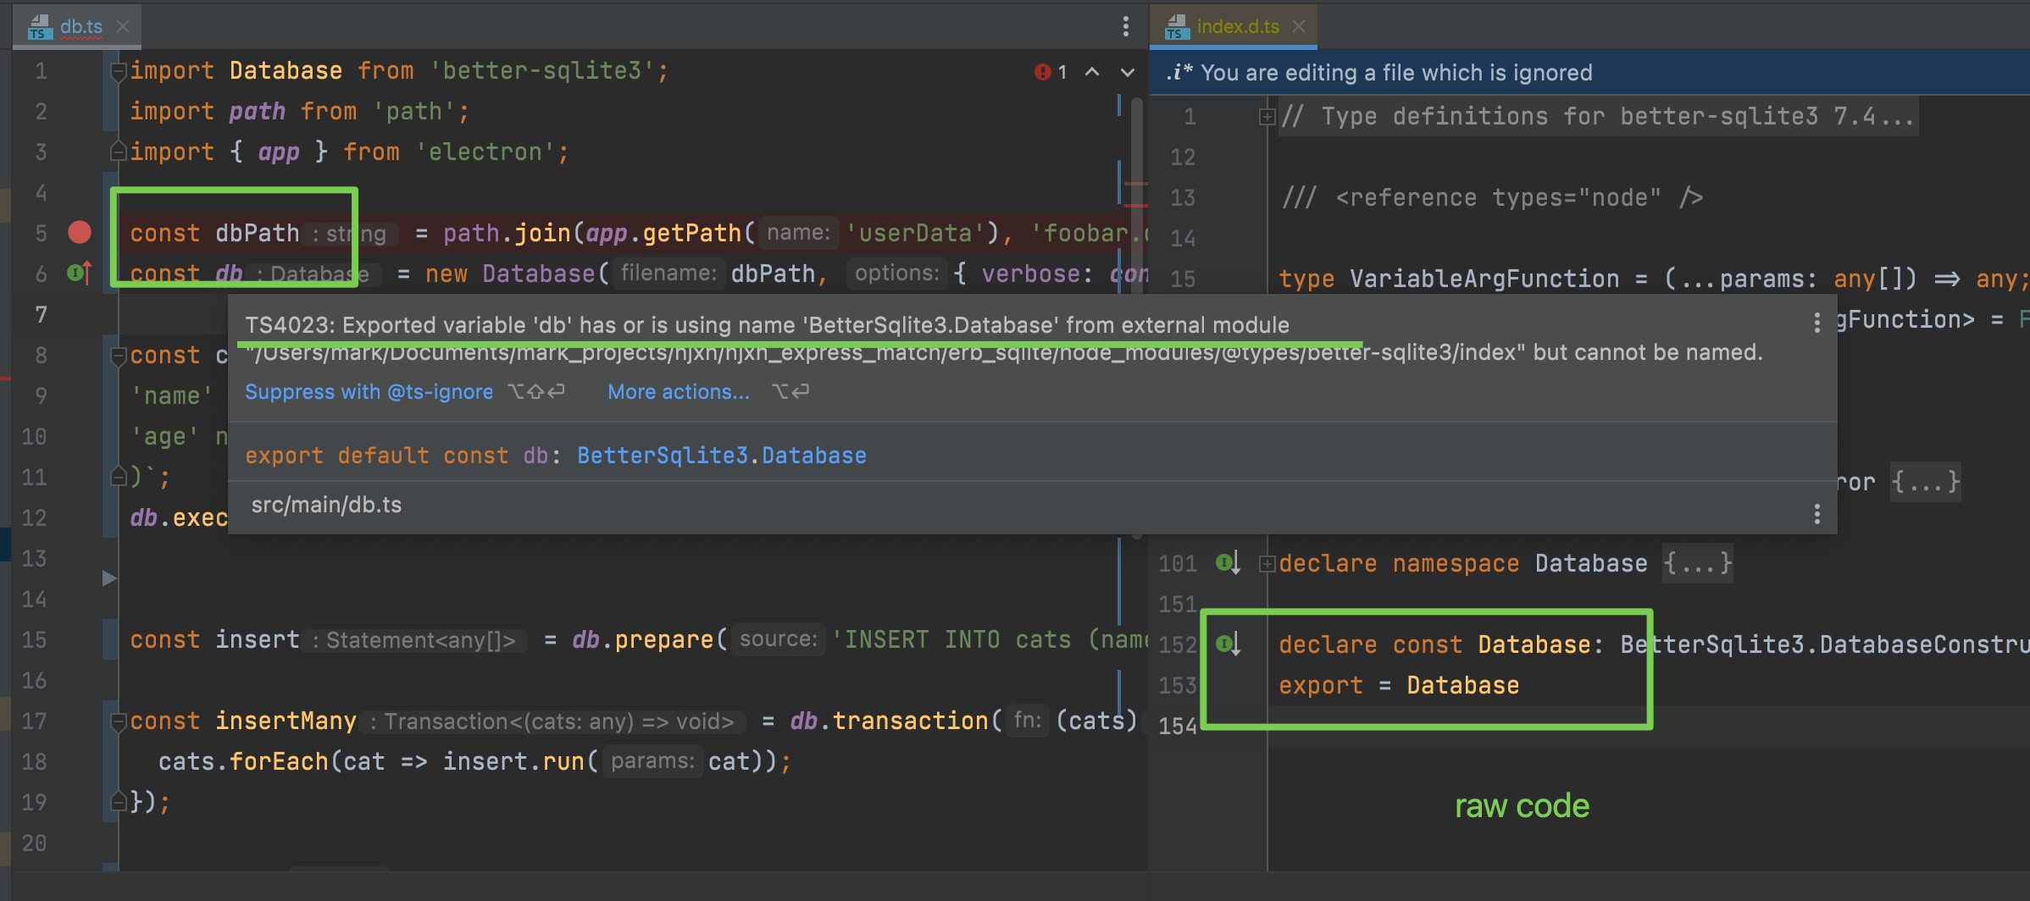The width and height of the screenshot is (2030, 901).
Task: Click 'declare const Database' on line 152
Action: click(x=1434, y=644)
